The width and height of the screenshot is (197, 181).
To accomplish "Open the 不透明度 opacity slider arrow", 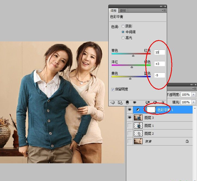I will tap(194, 94).
